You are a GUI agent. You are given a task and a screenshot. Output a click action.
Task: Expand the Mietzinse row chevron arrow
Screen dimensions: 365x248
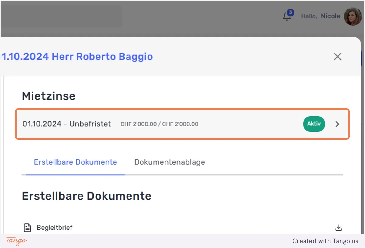(337, 124)
